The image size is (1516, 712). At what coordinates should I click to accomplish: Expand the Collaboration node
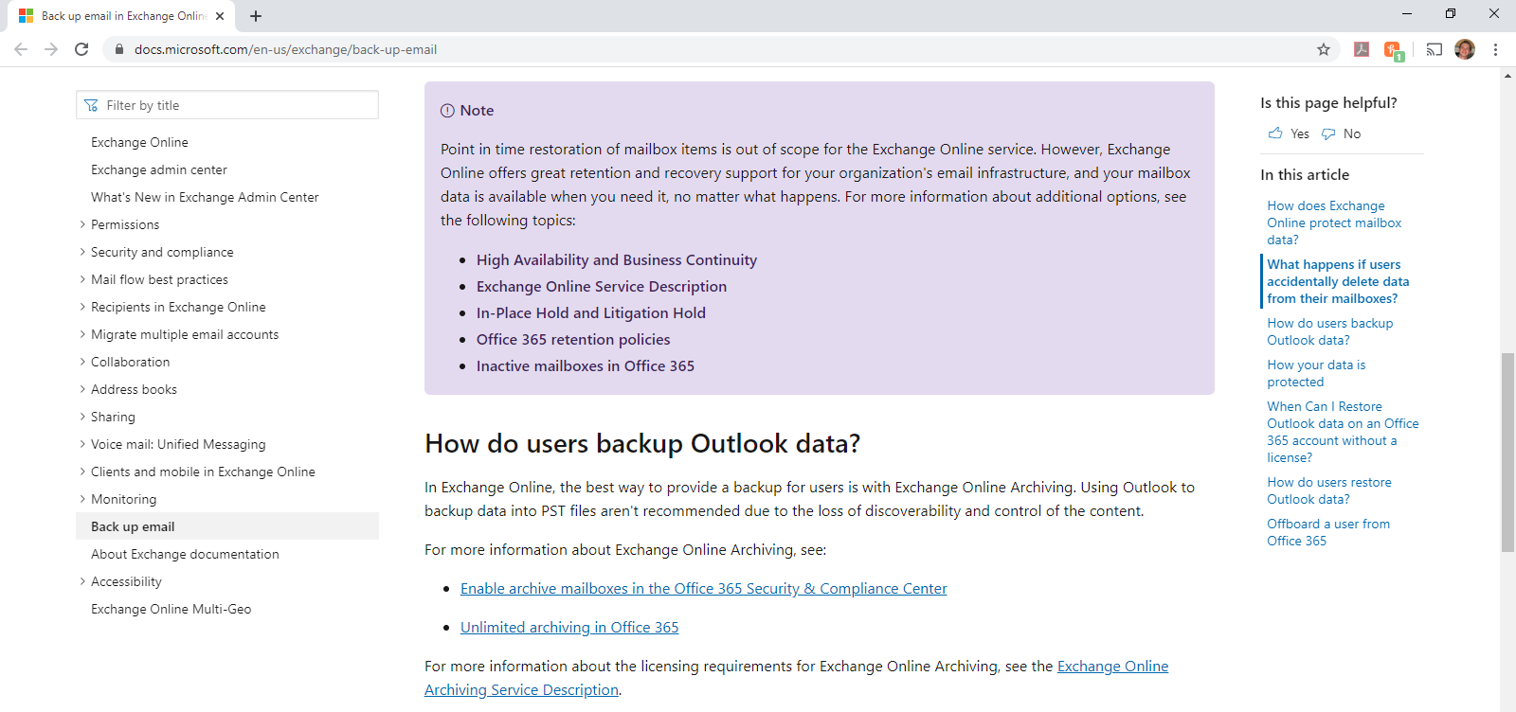point(82,362)
